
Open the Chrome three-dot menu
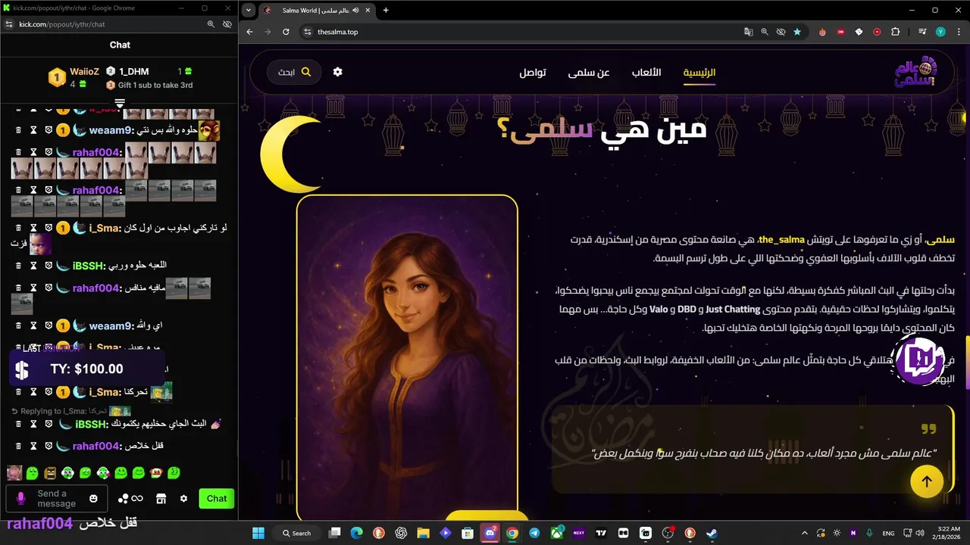coord(958,32)
